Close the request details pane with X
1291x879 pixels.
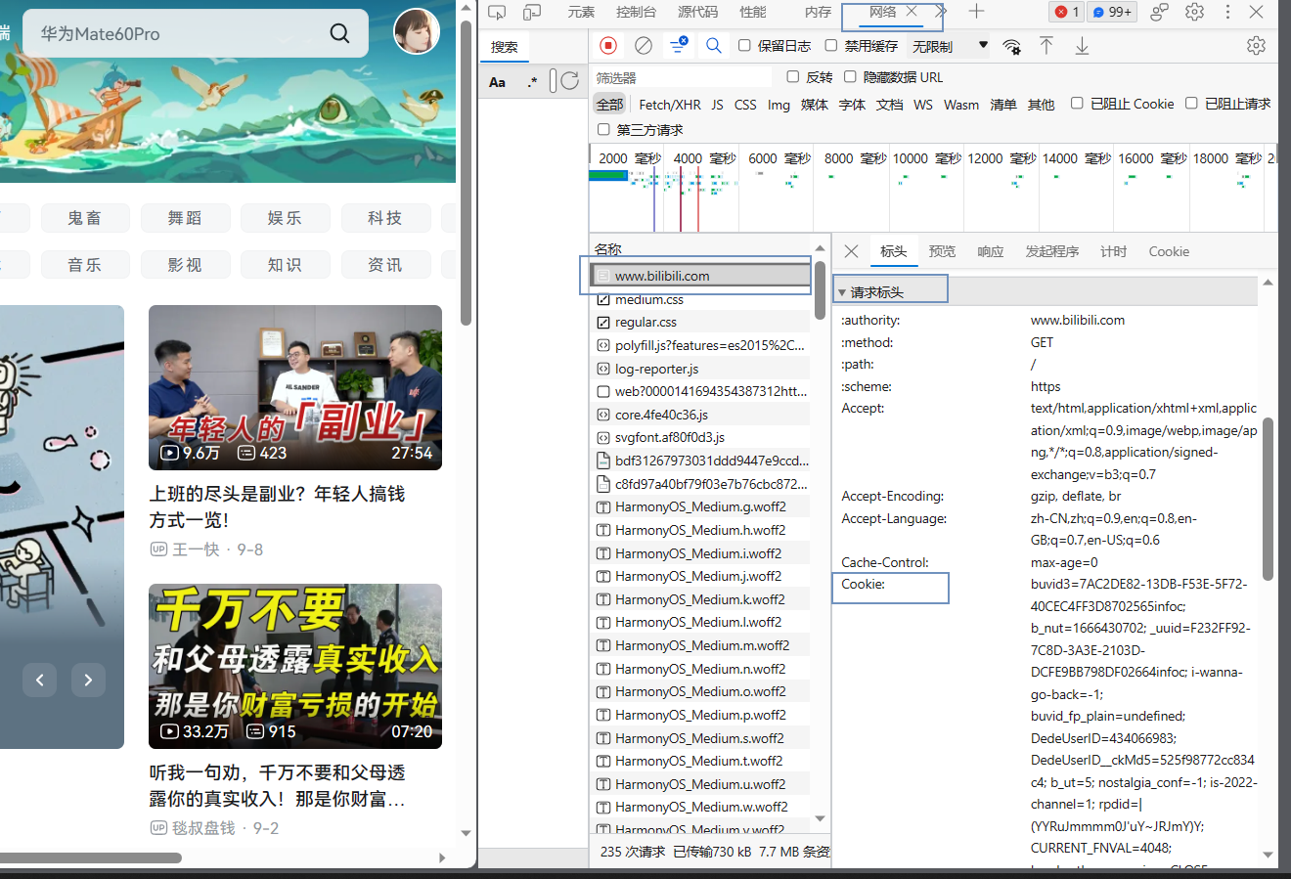point(851,251)
